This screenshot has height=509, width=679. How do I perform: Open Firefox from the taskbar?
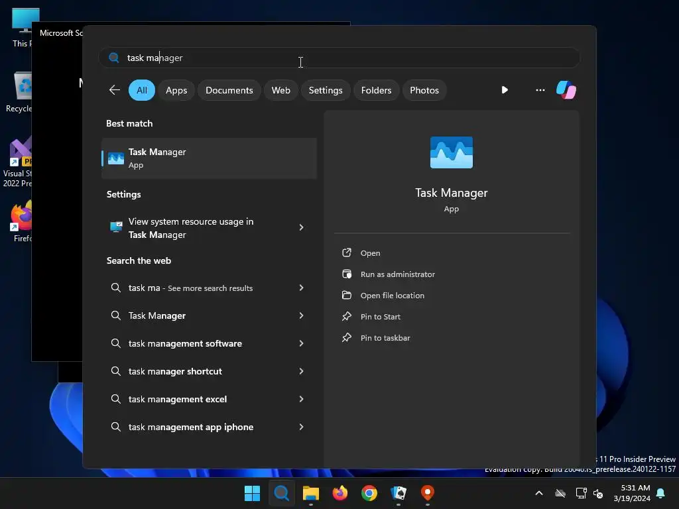pyautogui.click(x=340, y=493)
